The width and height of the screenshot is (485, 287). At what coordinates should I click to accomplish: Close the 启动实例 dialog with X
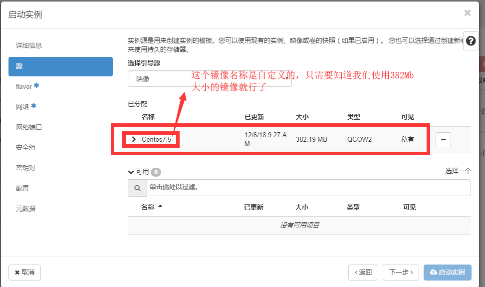coord(468,13)
